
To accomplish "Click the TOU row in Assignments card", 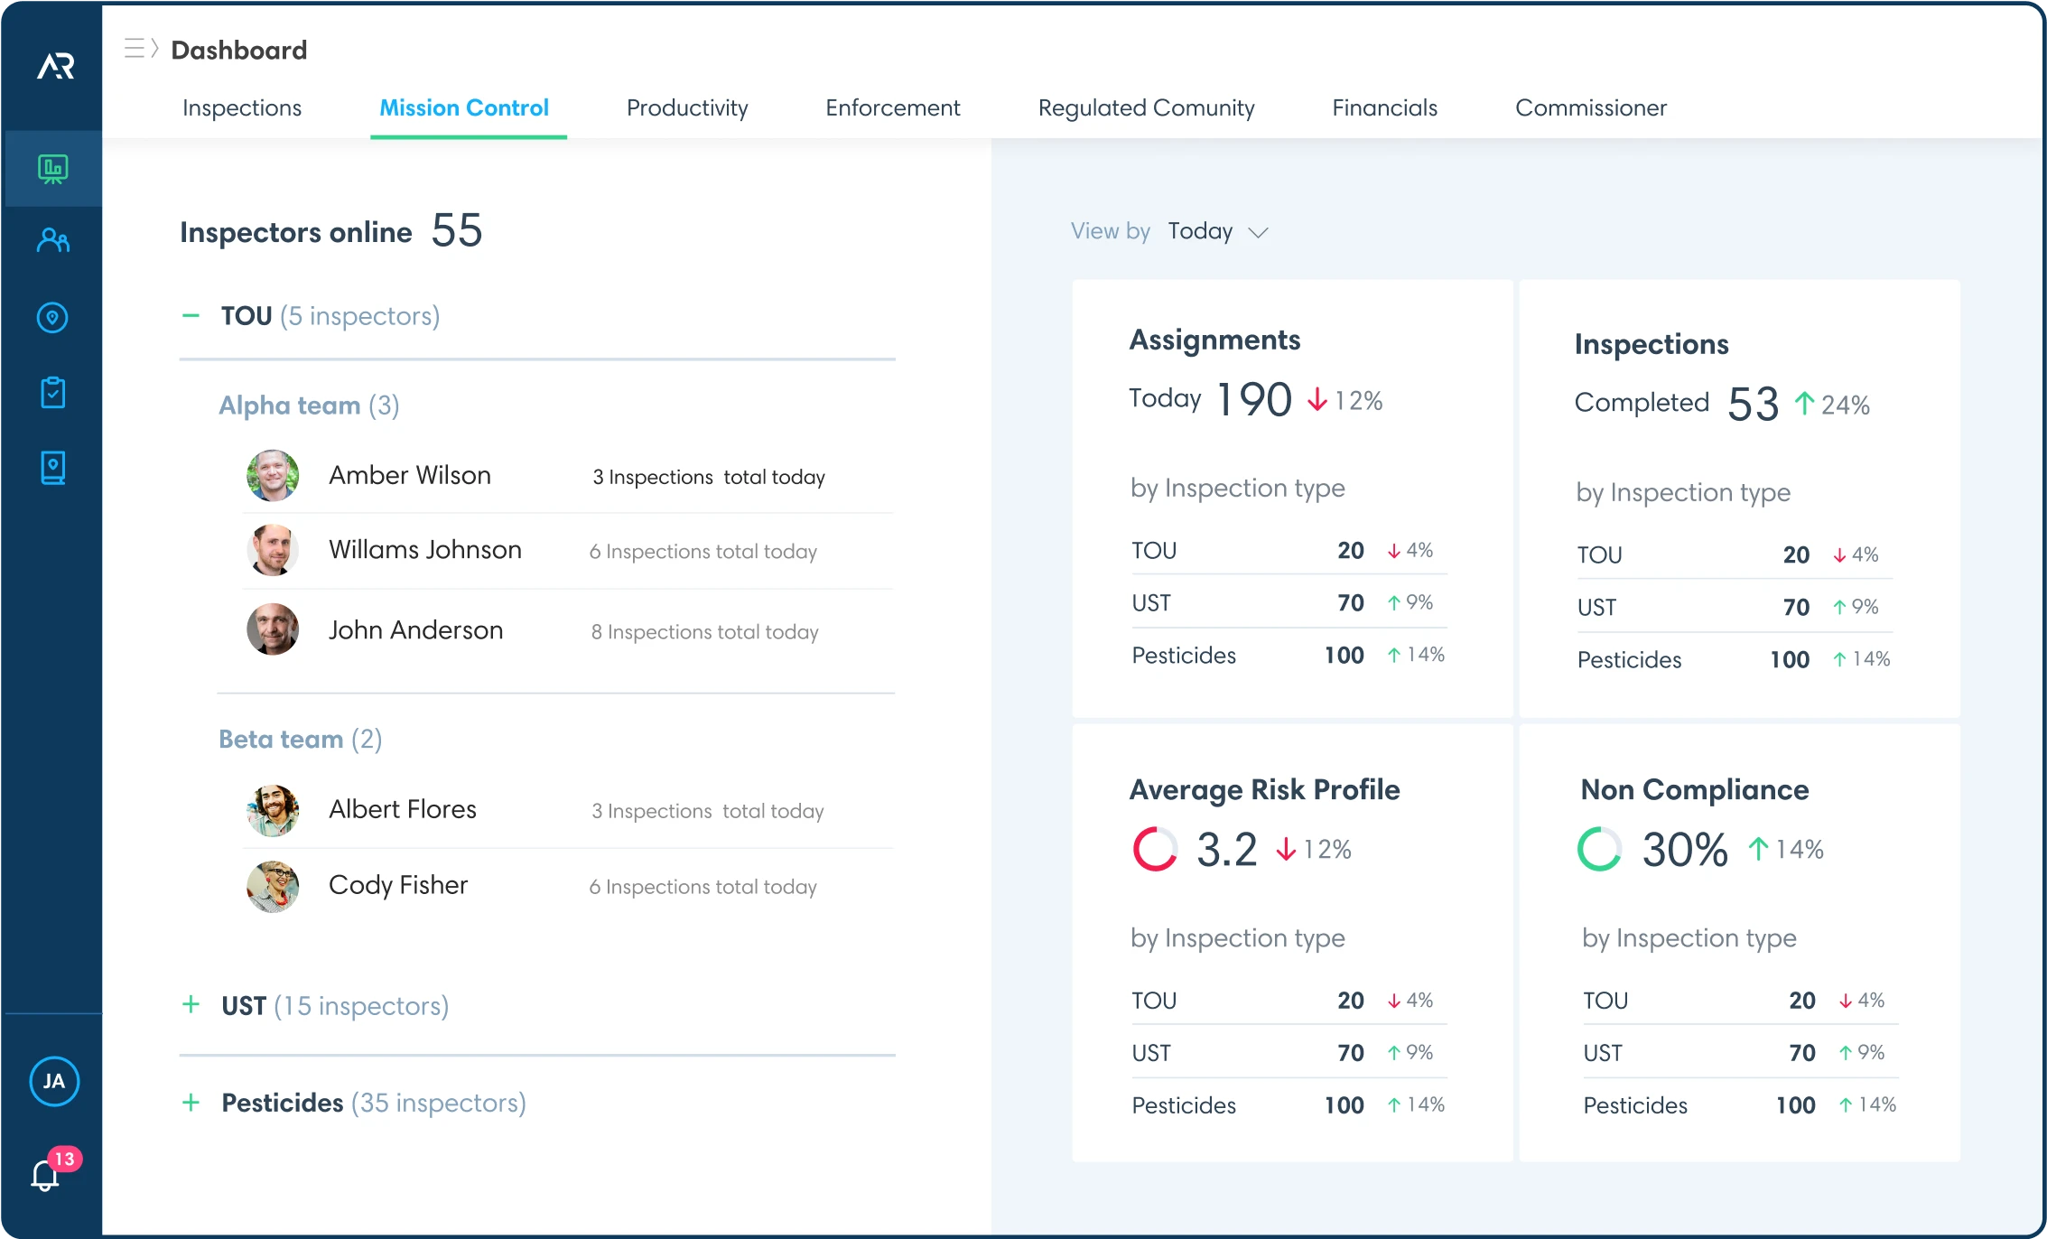I will 1289,550.
